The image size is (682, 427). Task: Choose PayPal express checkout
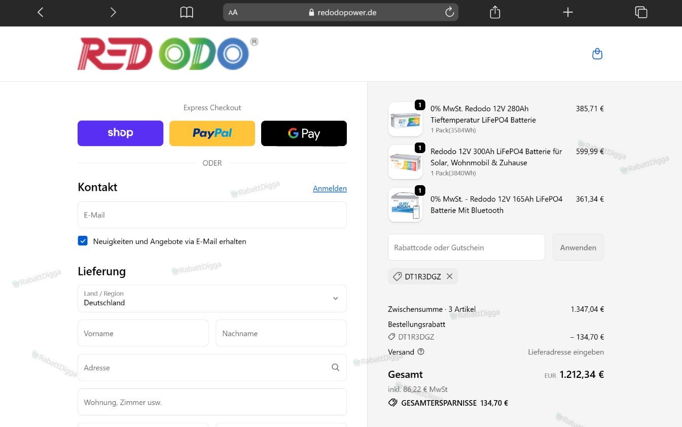(x=212, y=133)
